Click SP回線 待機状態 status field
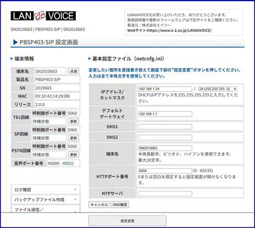255x228 pixels. tap(49, 138)
